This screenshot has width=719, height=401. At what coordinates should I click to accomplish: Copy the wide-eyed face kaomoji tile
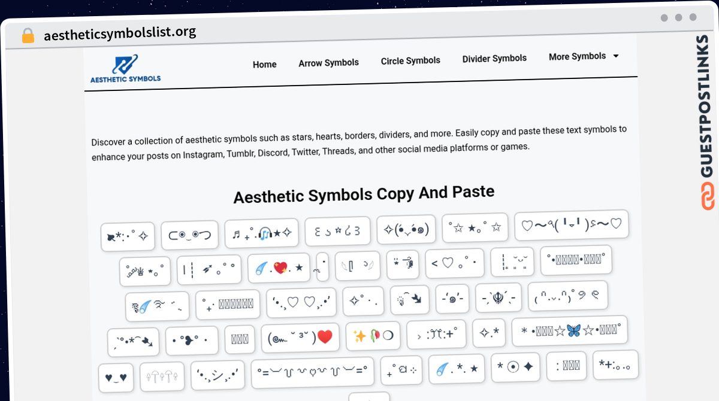tap(189, 235)
